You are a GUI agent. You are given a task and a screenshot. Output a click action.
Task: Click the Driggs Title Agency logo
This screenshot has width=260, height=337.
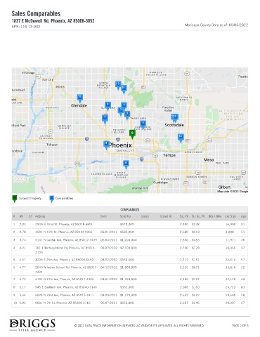[x=32, y=325]
